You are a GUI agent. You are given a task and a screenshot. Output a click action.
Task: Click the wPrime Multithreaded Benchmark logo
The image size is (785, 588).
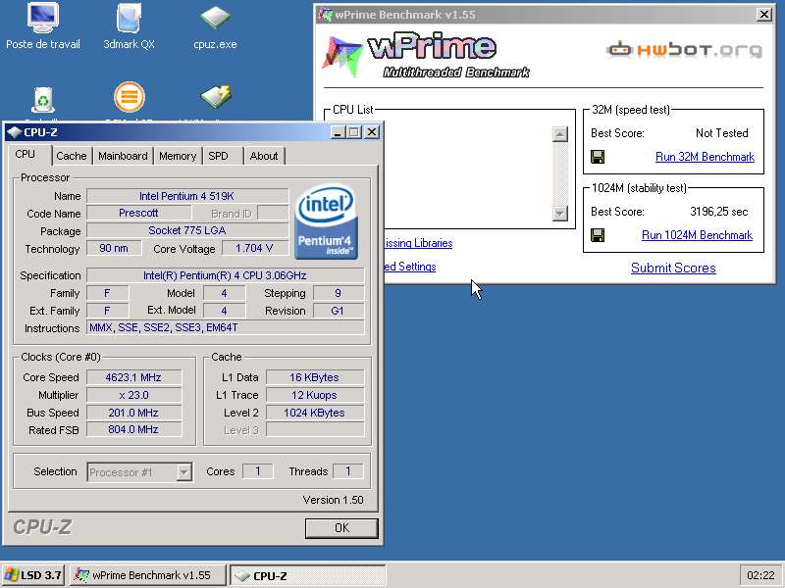point(426,55)
